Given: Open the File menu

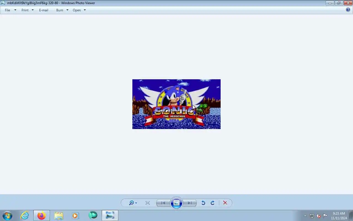Looking at the screenshot, I should 7,10.
